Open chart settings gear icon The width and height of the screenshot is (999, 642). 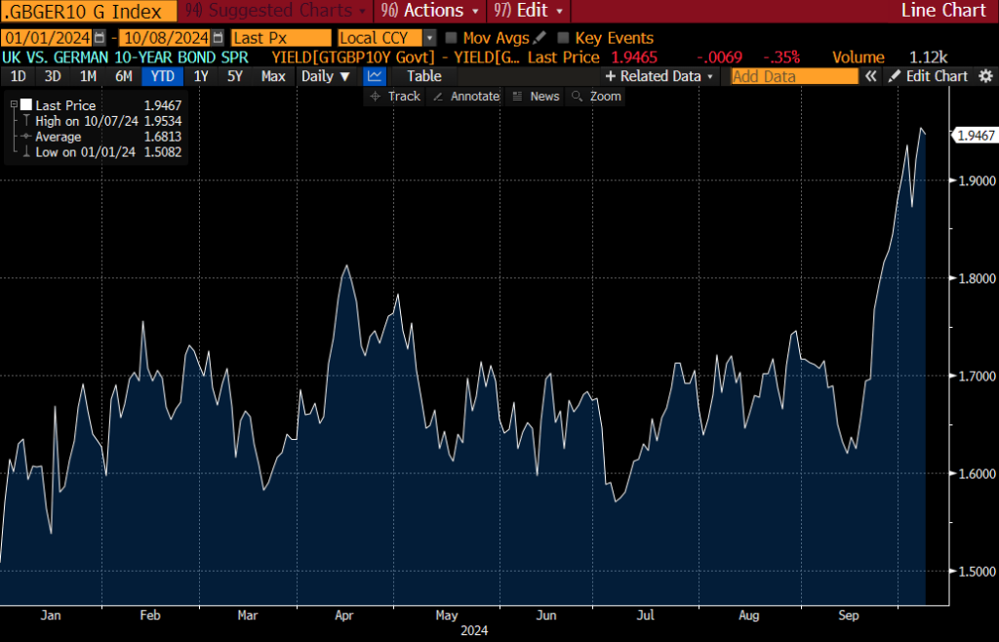pos(984,76)
